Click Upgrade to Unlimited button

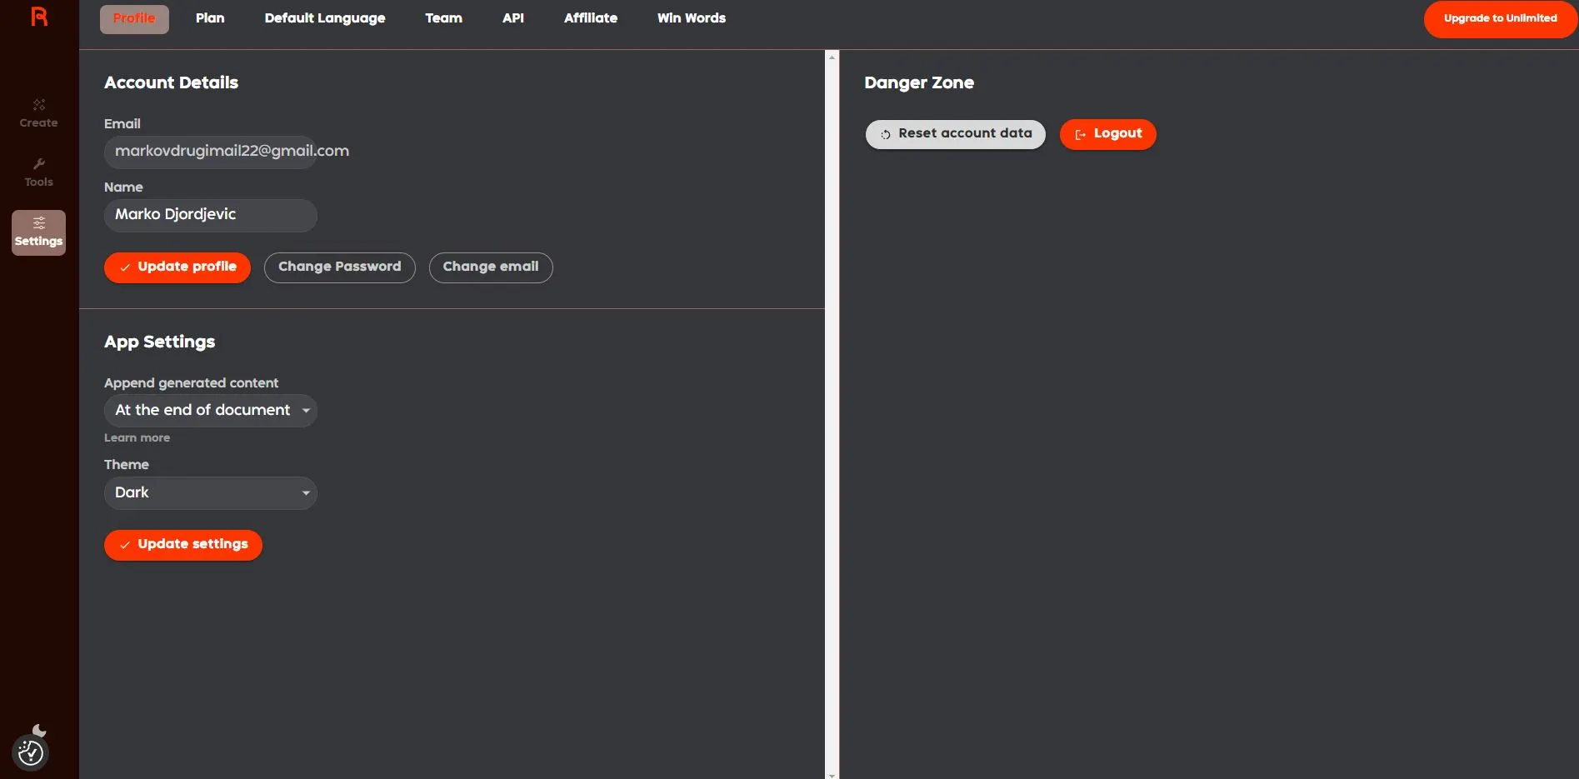1500,18
